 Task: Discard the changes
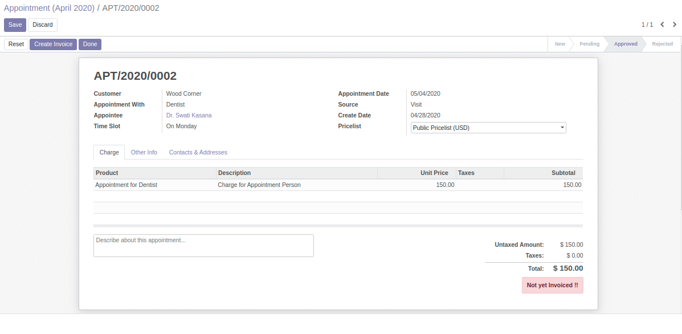pyautogui.click(x=43, y=25)
